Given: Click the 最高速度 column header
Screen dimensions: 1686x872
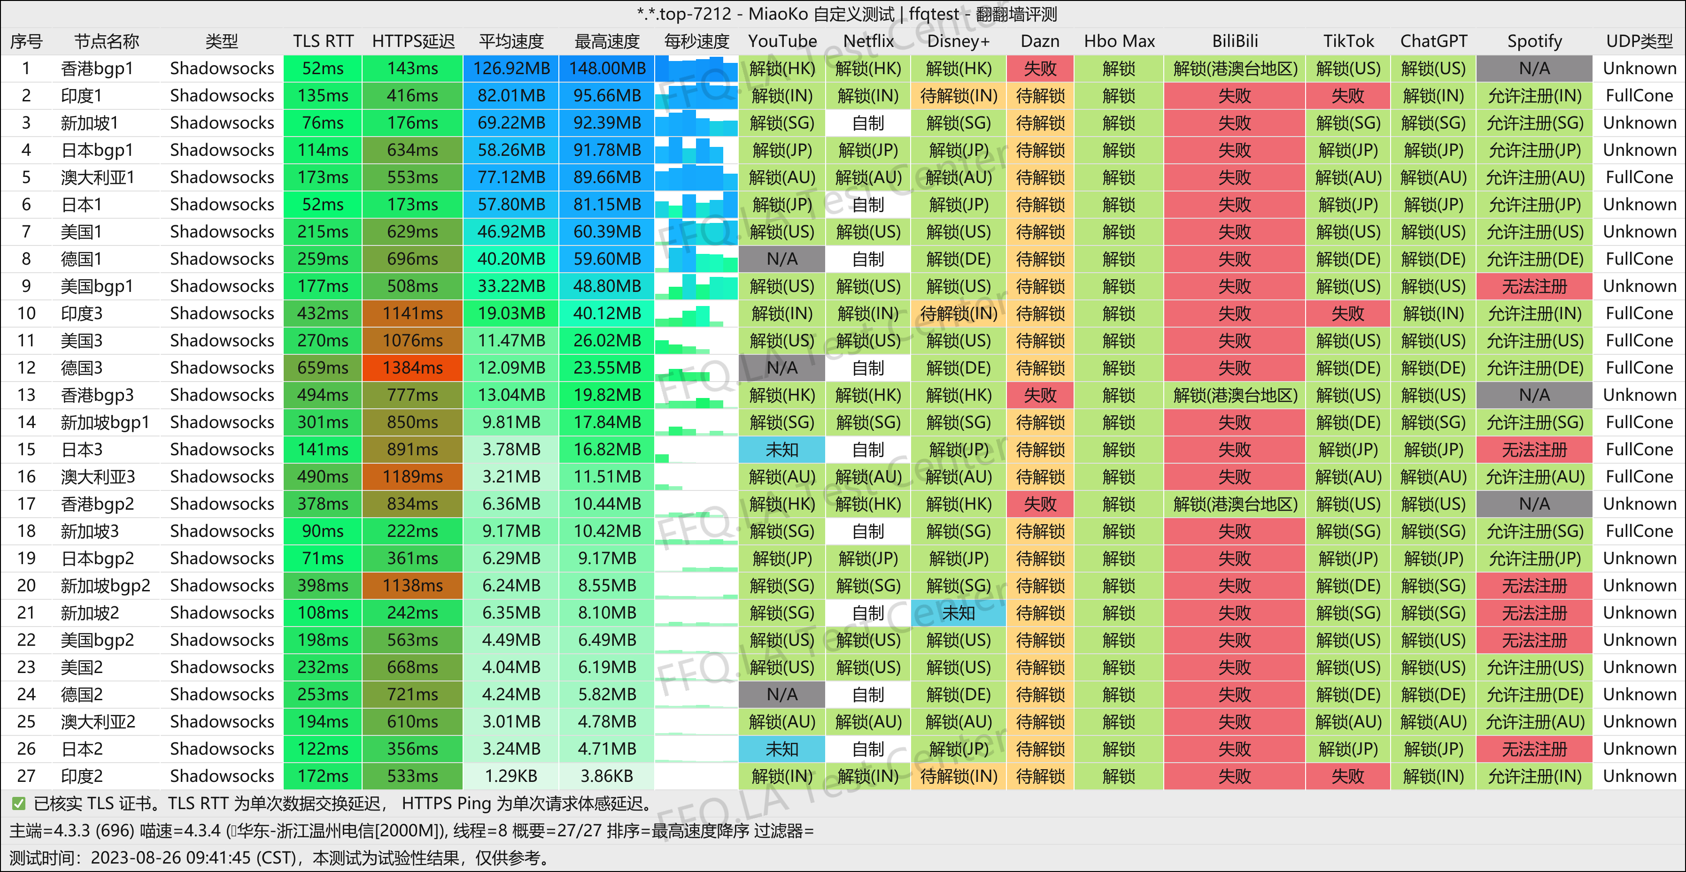Looking at the screenshot, I should tap(607, 41).
